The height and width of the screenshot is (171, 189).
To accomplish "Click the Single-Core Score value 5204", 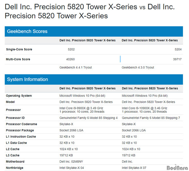I will pyautogui.click(x=178, y=49).
